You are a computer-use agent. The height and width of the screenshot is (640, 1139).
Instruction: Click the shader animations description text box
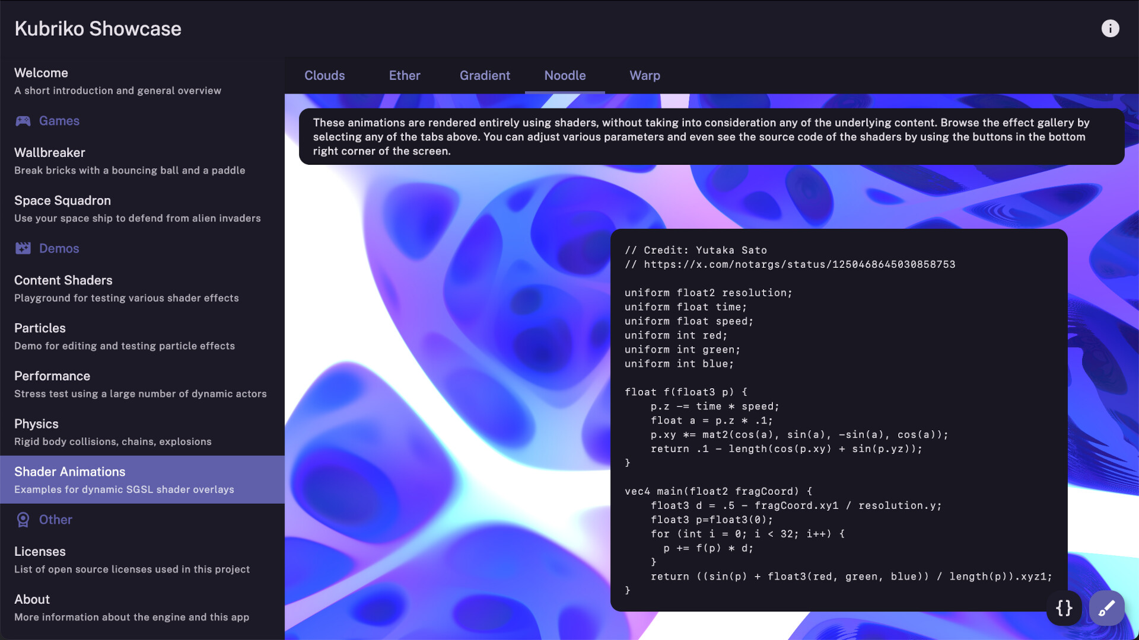711,137
